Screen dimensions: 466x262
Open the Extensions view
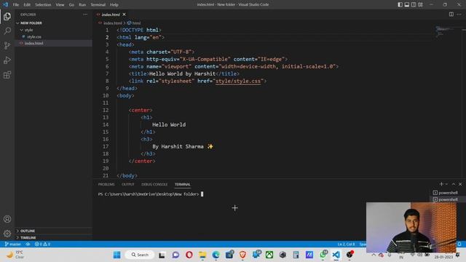click(7, 74)
